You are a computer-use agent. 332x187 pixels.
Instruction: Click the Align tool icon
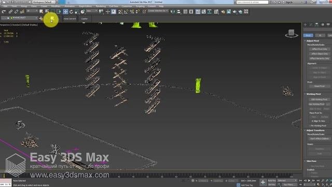179,11
